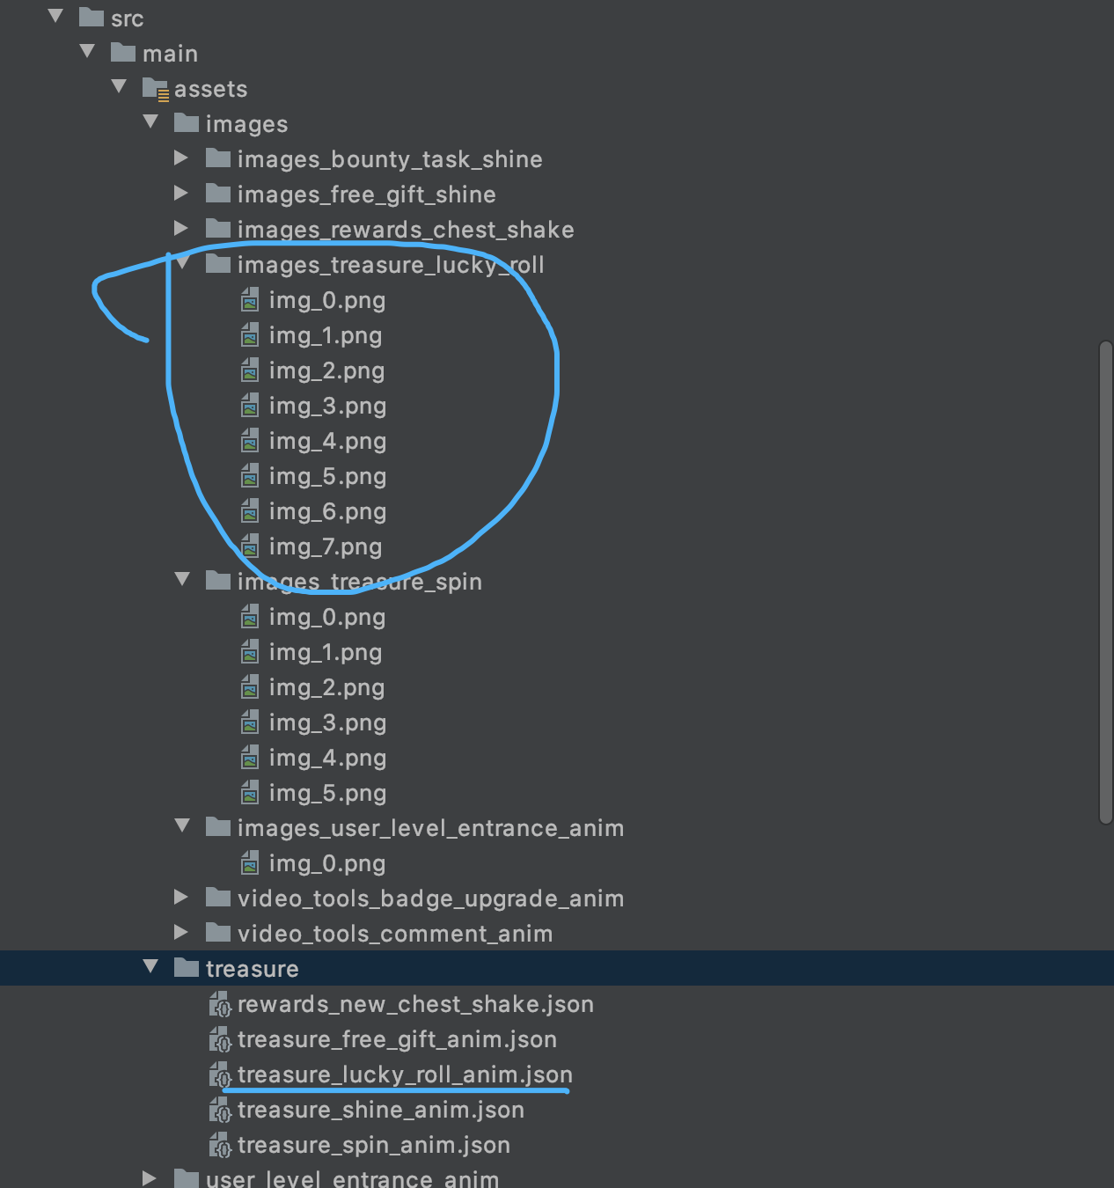The width and height of the screenshot is (1114, 1188).
Task: Select treasure_lucky_roll_anim.json
Action: coord(405,1074)
